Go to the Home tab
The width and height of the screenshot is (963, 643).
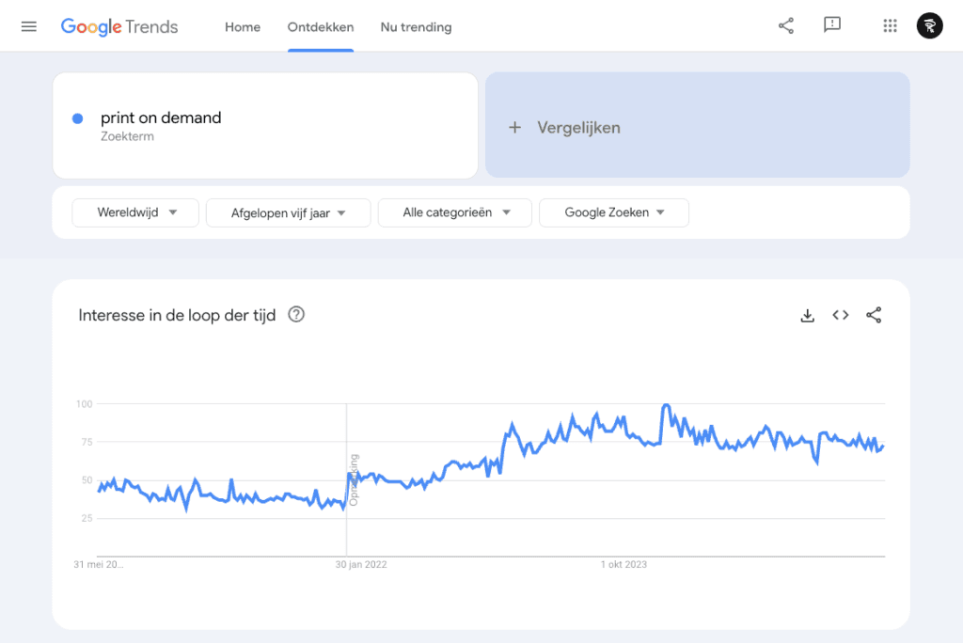click(243, 27)
